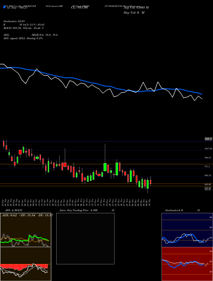Click the ADX & MACD panel title

pyautogui.click(x=14, y=210)
